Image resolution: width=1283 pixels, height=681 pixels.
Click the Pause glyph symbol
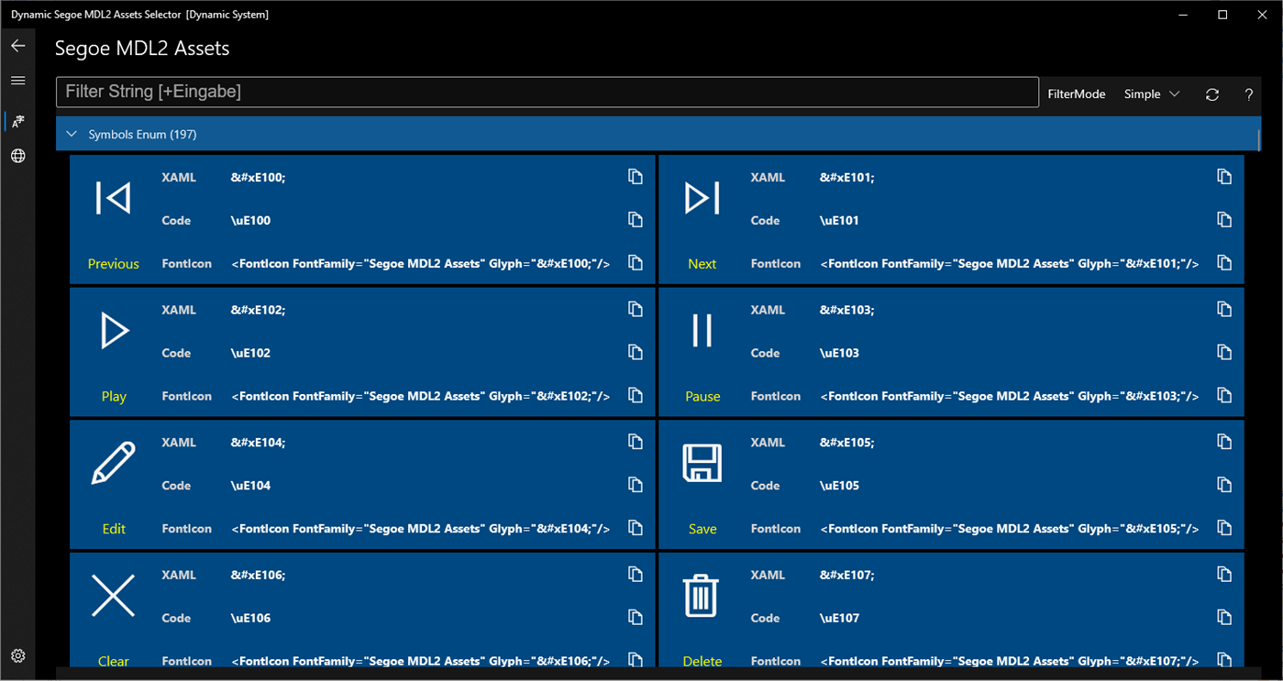[x=702, y=331]
